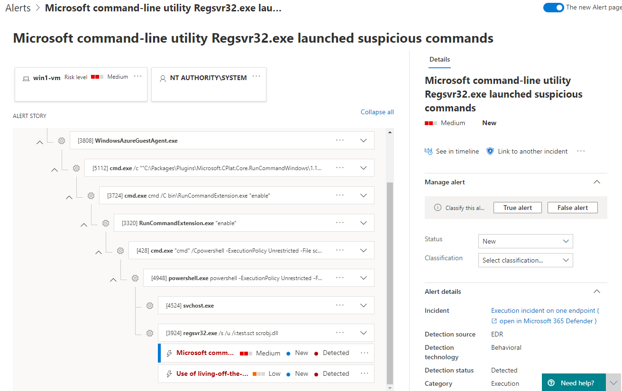Screen dimensions: 622x391
Task: Expand the powershell.exe process row details
Action: pos(364,278)
